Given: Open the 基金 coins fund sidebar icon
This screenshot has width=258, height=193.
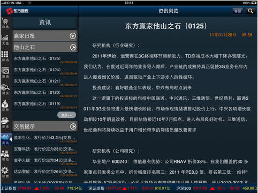Looking at the screenshot, I should pos(5,122).
